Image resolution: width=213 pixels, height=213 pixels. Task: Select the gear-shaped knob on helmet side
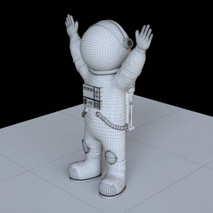[128, 43]
